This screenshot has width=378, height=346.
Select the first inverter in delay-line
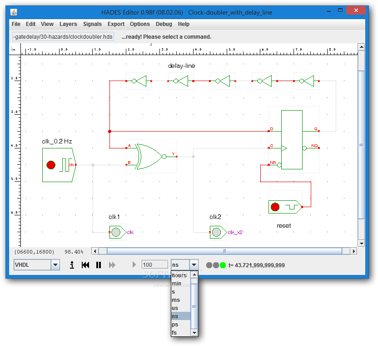pos(139,81)
